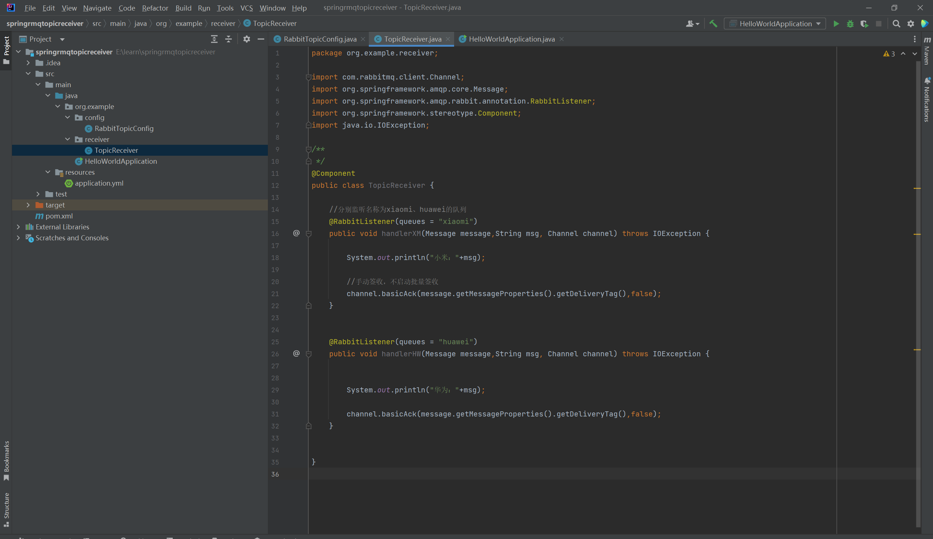
Task: Open the Refactor menu
Action: click(x=155, y=8)
